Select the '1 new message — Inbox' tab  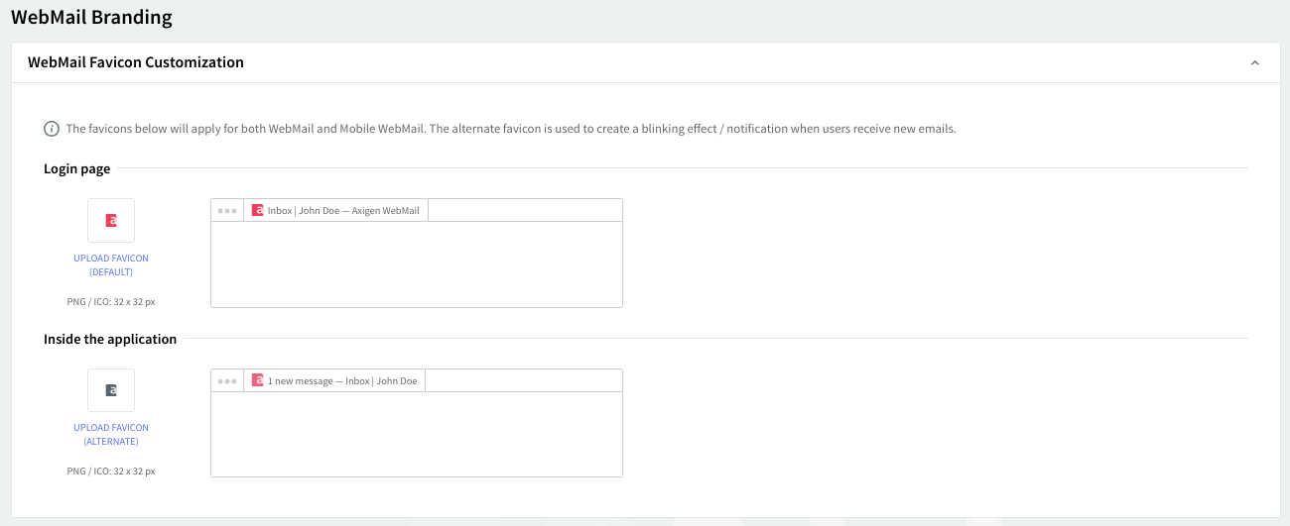point(341,381)
